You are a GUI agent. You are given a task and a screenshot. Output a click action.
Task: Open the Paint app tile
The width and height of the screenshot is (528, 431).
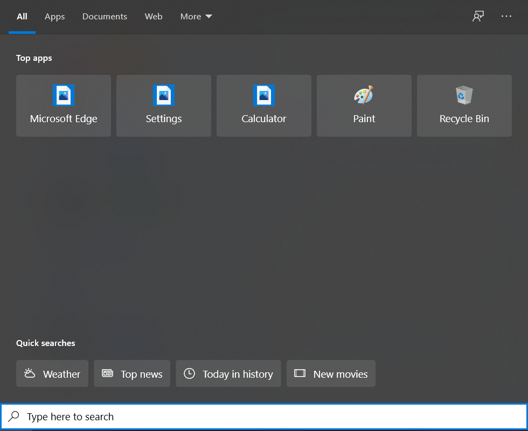pyautogui.click(x=364, y=105)
